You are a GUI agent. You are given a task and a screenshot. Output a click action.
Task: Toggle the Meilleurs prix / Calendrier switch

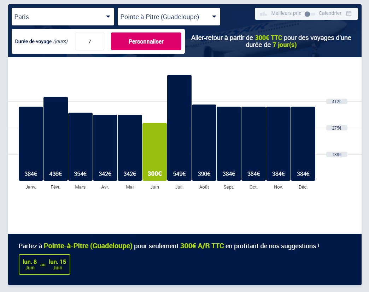tap(310, 14)
